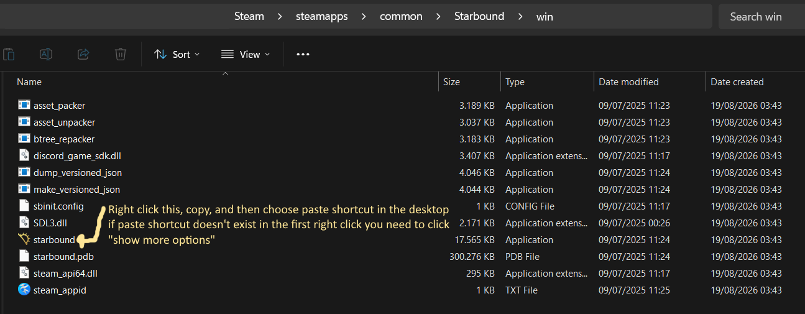Select the starbound.pdb file name
805x314 pixels.
click(x=63, y=256)
